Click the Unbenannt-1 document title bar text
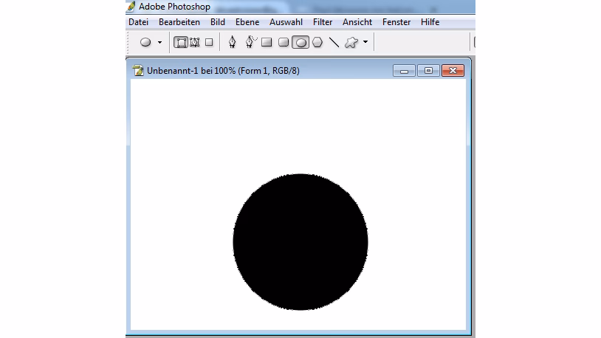This screenshot has width=601, height=338. coord(223,71)
